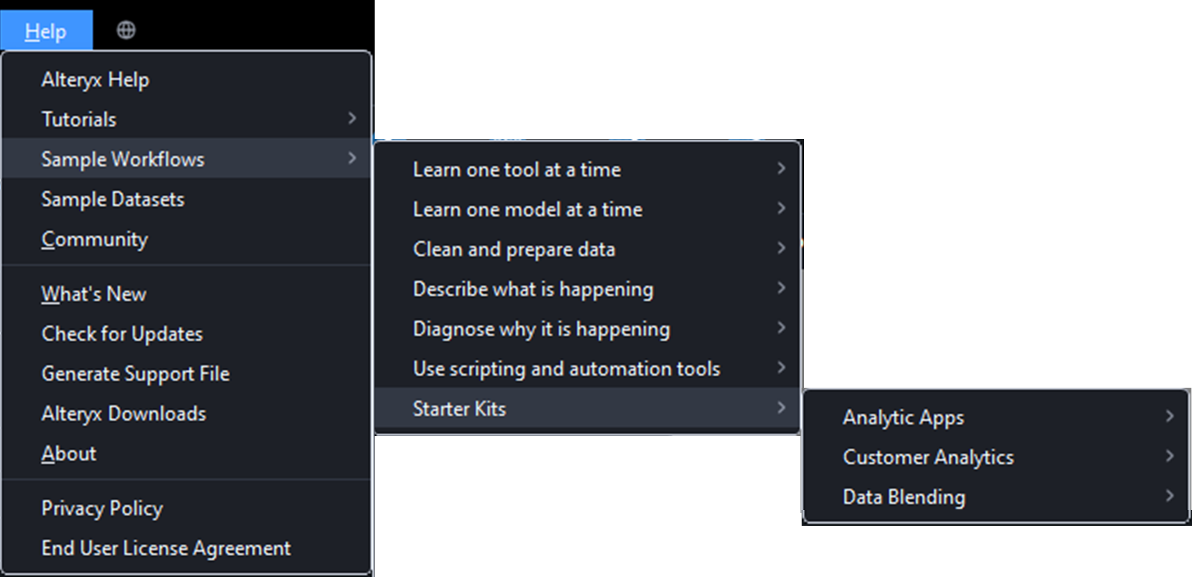Select Alteryx Help

(x=95, y=79)
